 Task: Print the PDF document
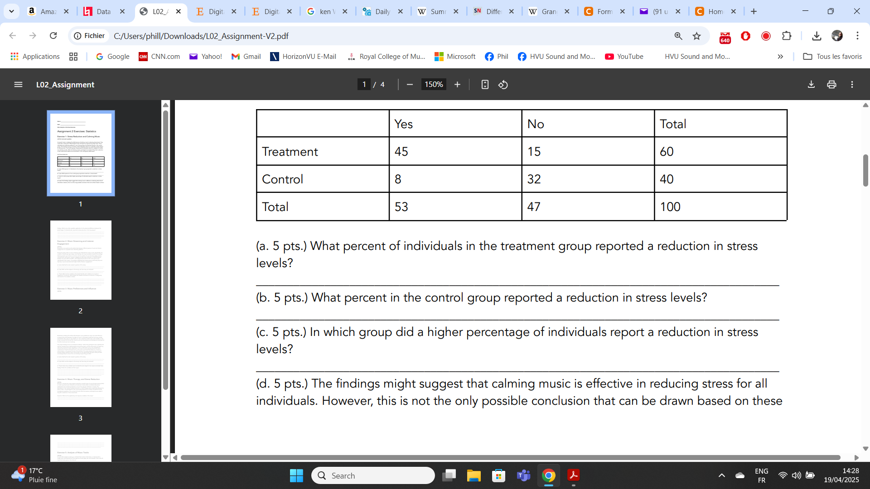click(831, 85)
